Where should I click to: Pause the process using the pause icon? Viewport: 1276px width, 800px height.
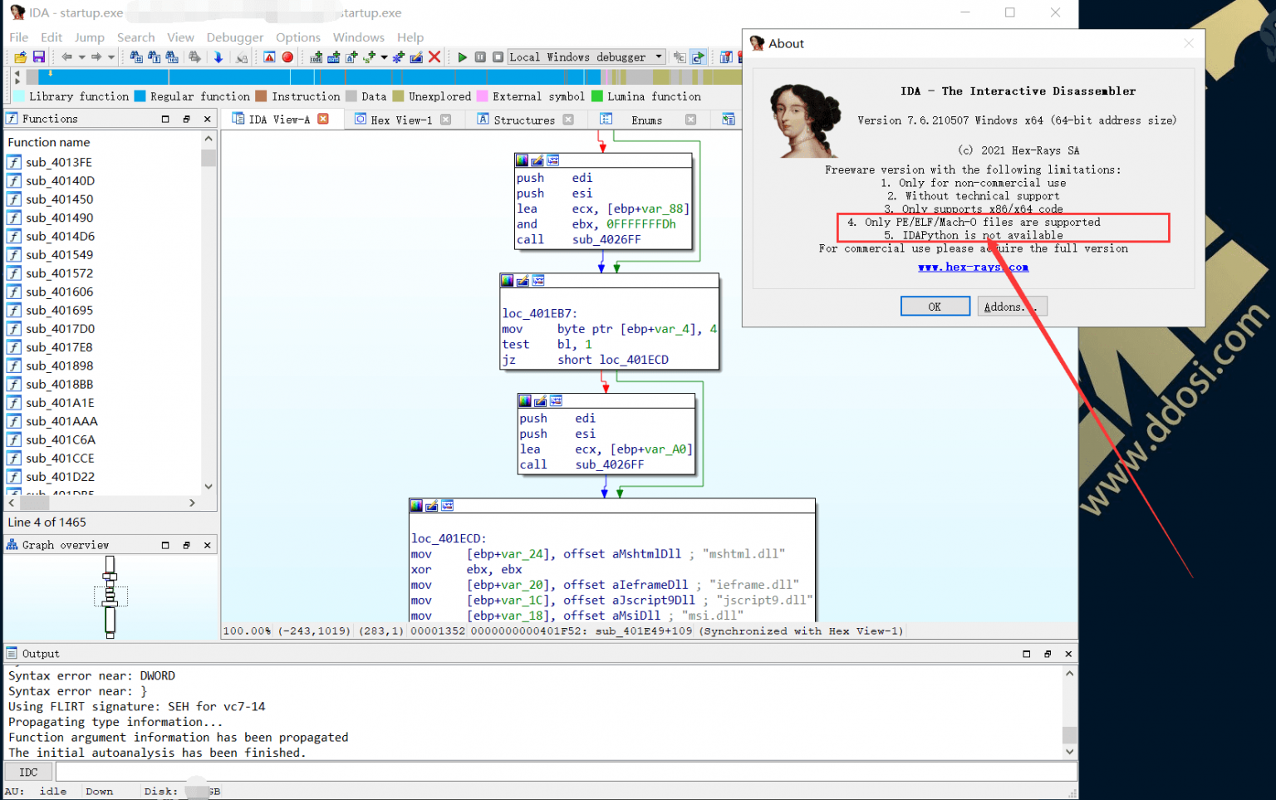(480, 56)
